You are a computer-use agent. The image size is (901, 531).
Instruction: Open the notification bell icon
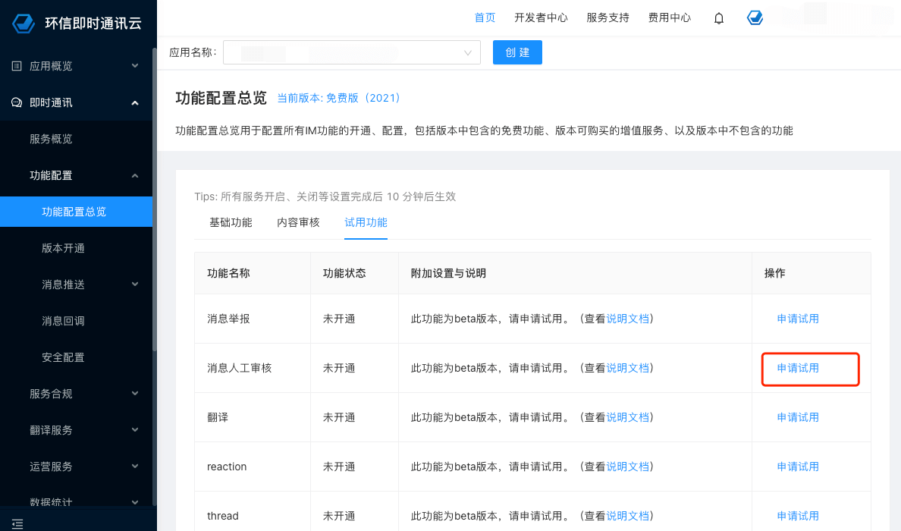[719, 18]
